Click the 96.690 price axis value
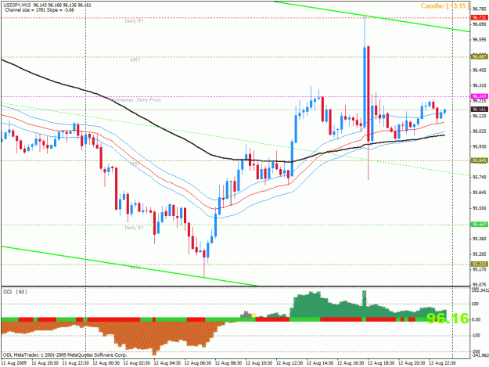Screen dimensions: 489x367 tap(480, 24)
